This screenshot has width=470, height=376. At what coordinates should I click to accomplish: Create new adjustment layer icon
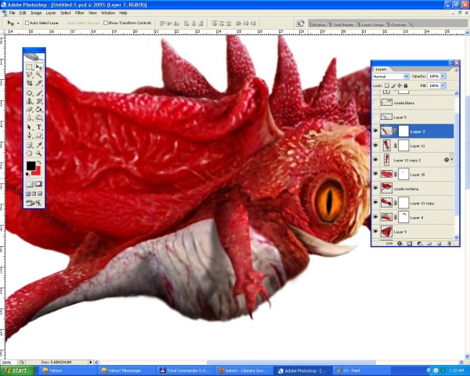pyautogui.click(x=419, y=244)
